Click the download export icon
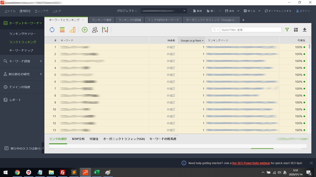This screenshot has height=177, width=316. coord(305,30)
